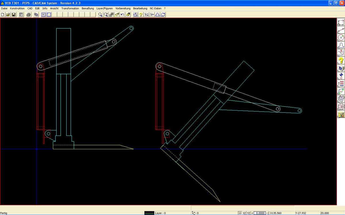Open the Datei menu
The image size is (345, 215).
point(4,9)
